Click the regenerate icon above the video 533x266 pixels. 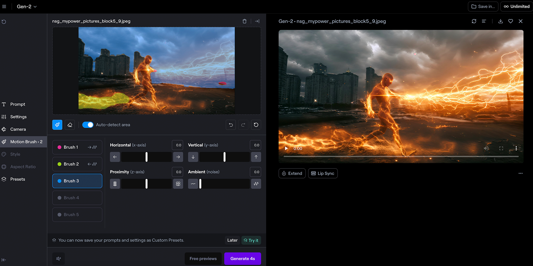point(474,21)
